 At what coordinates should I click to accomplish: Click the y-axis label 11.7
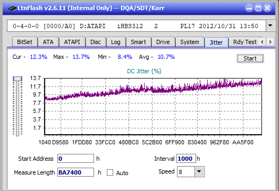pyautogui.click(x=35, y=86)
